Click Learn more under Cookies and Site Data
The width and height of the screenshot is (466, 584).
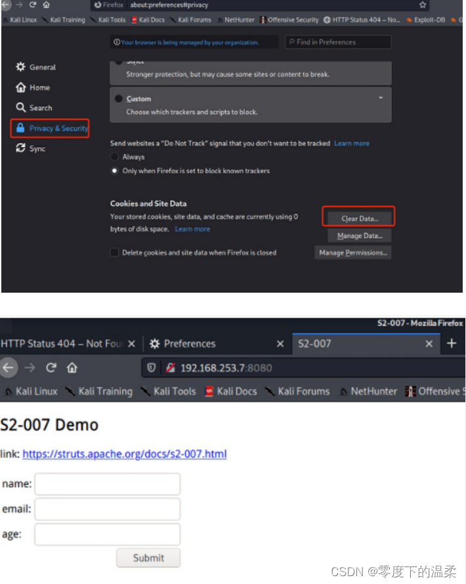pyautogui.click(x=192, y=229)
